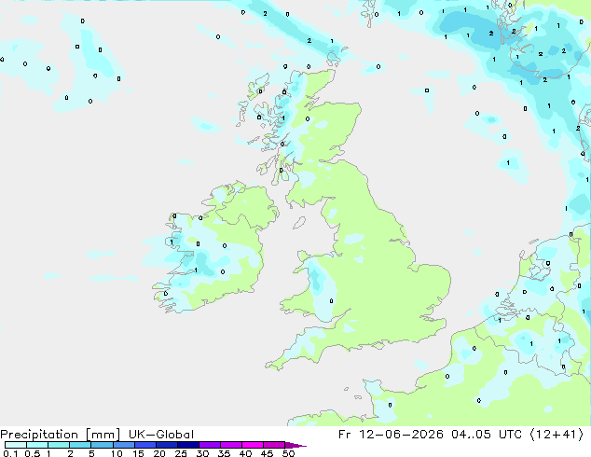Click the '0.5' legend scale label
The image size is (591, 457).
(x=33, y=453)
